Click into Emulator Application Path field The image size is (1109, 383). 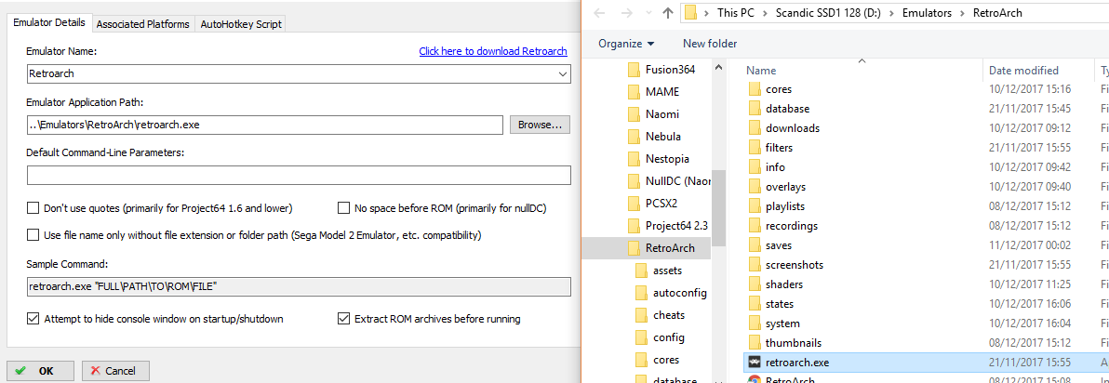(264, 125)
